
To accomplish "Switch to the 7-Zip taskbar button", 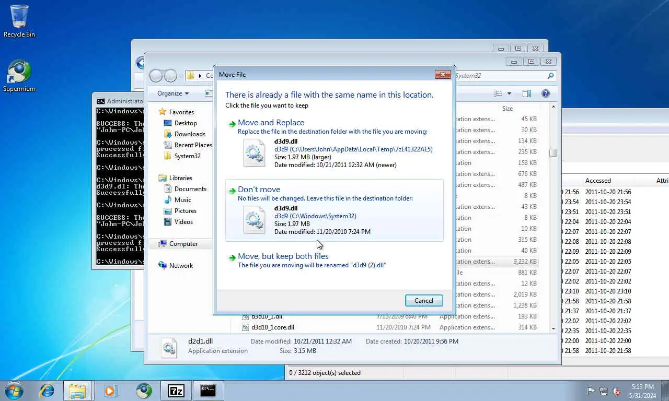I will 176,391.
